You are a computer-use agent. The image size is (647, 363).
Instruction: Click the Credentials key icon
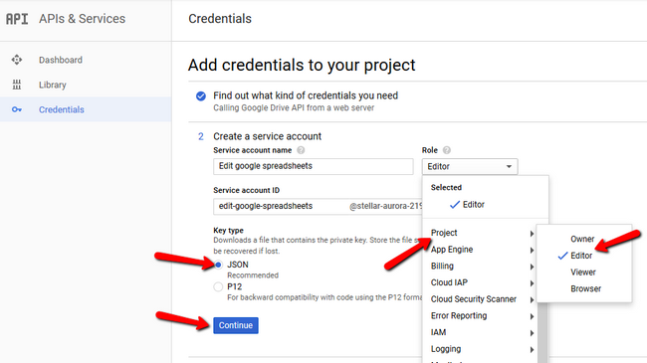click(x=17, y=109)
